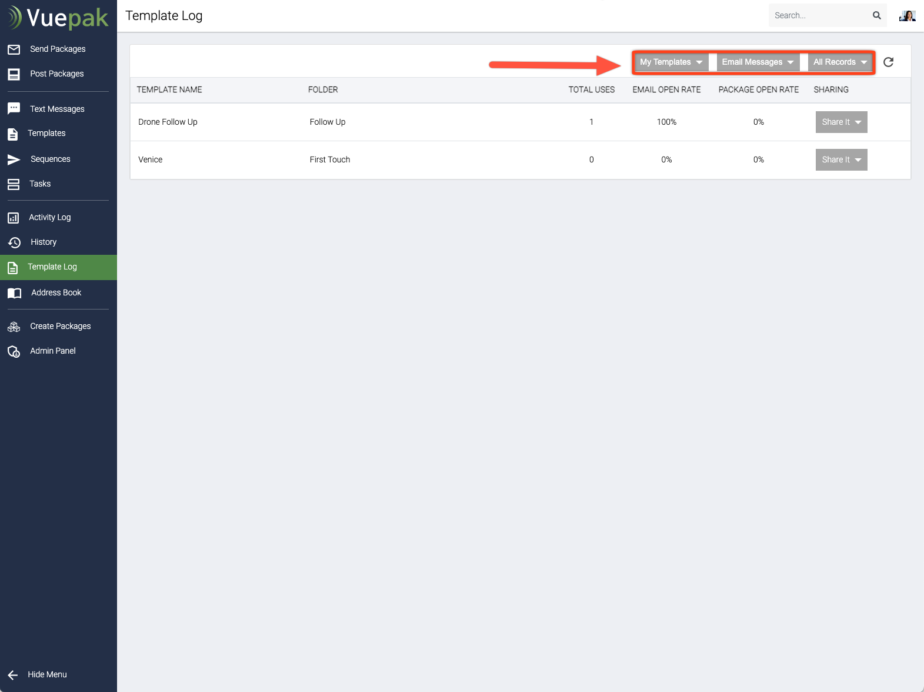Click the Text Messages chat bubble icon

(14, 109)
